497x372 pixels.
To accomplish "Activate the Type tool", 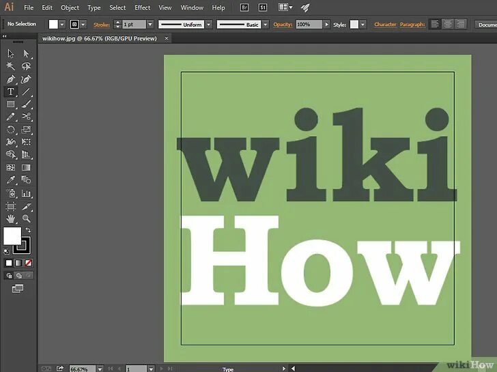I will (x=10, y=91).
